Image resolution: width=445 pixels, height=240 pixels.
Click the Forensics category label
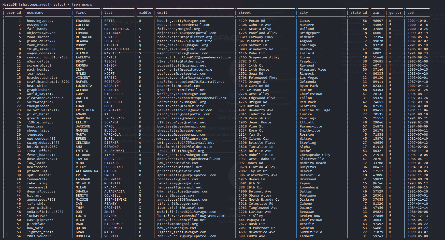270,19
